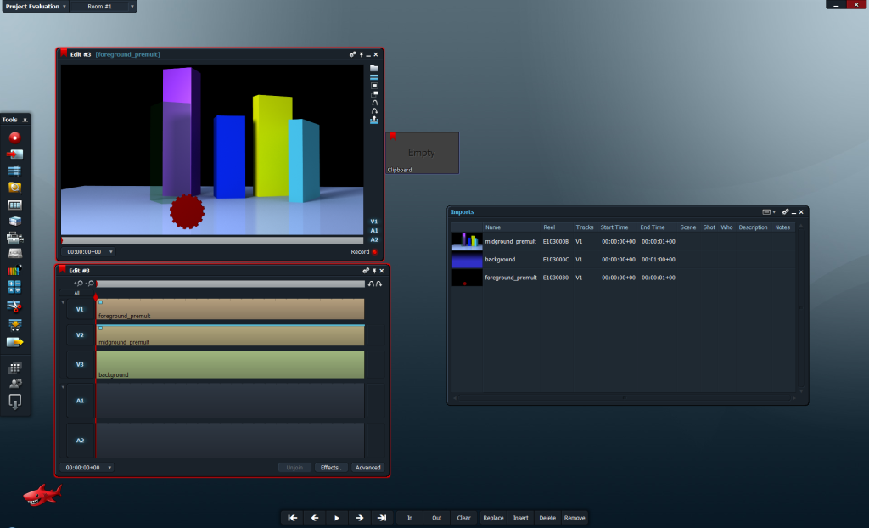Click the viewer scrub bar
The height and width of the screenshot is (528, 869).
[x=212, y=241]
